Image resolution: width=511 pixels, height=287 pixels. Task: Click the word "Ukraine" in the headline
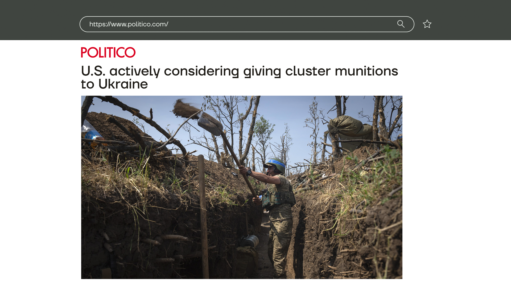tap(123, 84)
